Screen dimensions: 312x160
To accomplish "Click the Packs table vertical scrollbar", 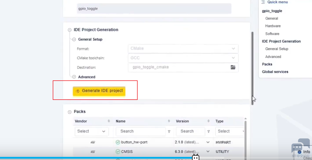I will (245, 139).
